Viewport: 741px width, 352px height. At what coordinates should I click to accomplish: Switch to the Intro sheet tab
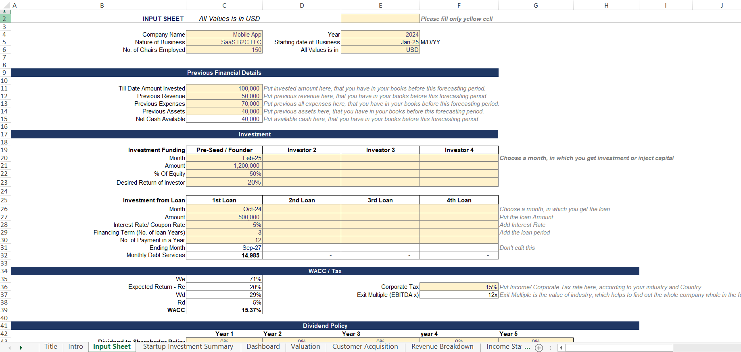75,347
